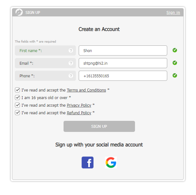Viewport: 196px width, 195px height.
Task: Click green validation checkmark beside Phone
Action: (175, 75)
